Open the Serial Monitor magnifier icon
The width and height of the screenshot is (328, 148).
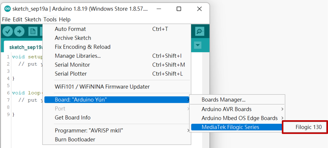click(x=200, y=31)
